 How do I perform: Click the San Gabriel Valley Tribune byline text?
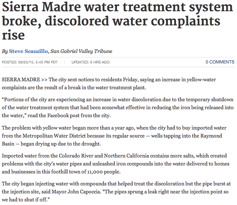point(81,51)
